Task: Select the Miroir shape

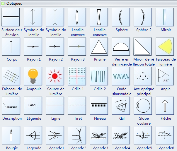Action: [x=165, y=17]
